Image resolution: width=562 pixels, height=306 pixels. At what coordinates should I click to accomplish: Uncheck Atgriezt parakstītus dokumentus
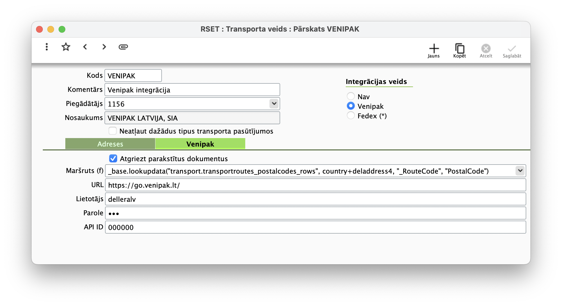[113, 159]
